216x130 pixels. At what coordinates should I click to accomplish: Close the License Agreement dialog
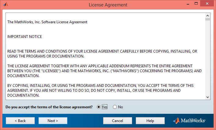(x=207, y=4)
